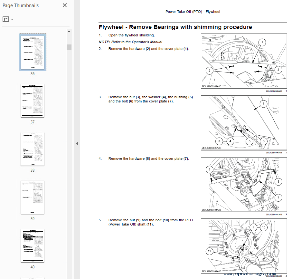Screen dimensions: 292x279
Task: Click the figure labeled ZEIL12BB0390A0B
Action: pyautogui.click(x=244, y=123)
